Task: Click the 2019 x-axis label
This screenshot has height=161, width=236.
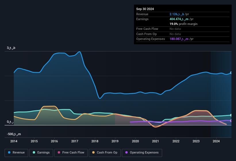Action: pos(115,141)
